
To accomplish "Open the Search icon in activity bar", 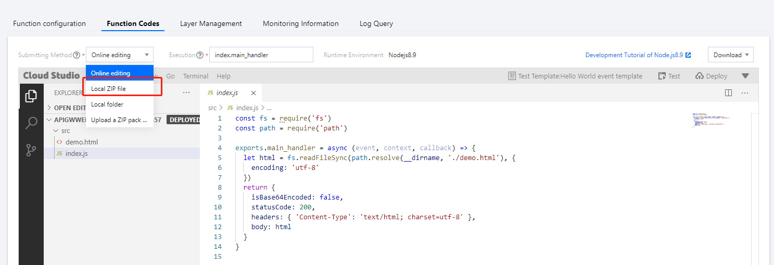I will point(31,123).
